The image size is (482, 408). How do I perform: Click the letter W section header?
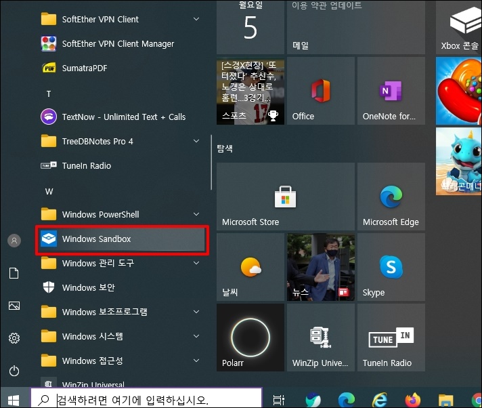tap(49, 191)
